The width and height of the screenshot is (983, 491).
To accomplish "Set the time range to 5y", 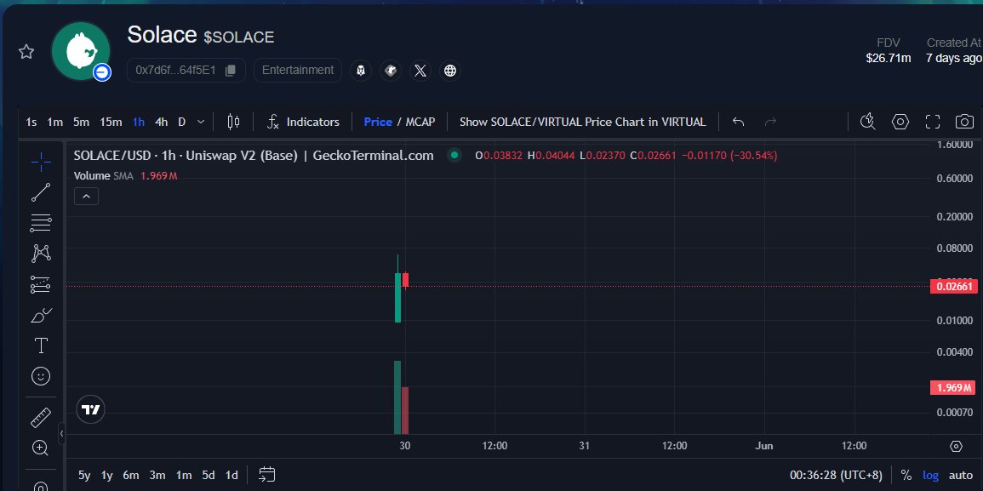I will click(x=84, y=476).
